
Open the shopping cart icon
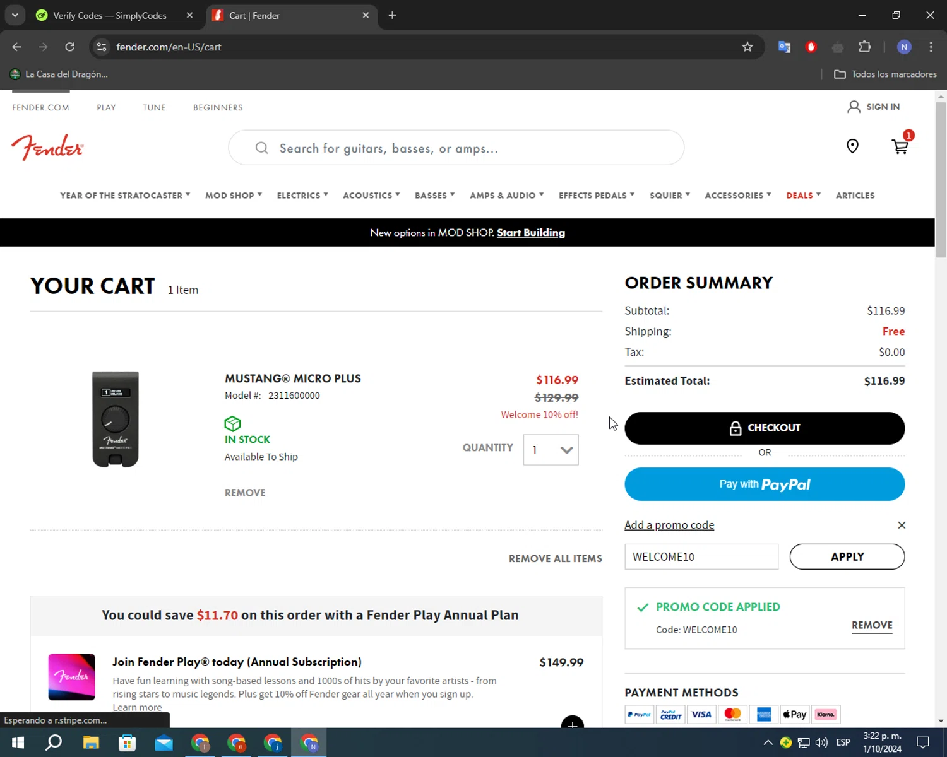[x=900, y=146]
